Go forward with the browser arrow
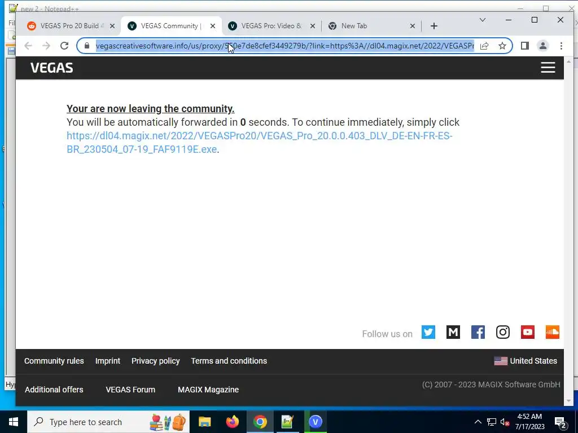 pyautogui.click(x=46, y=46)
